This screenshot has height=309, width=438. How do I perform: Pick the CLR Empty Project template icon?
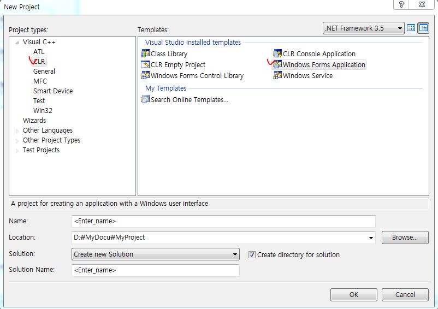point(145,64)
